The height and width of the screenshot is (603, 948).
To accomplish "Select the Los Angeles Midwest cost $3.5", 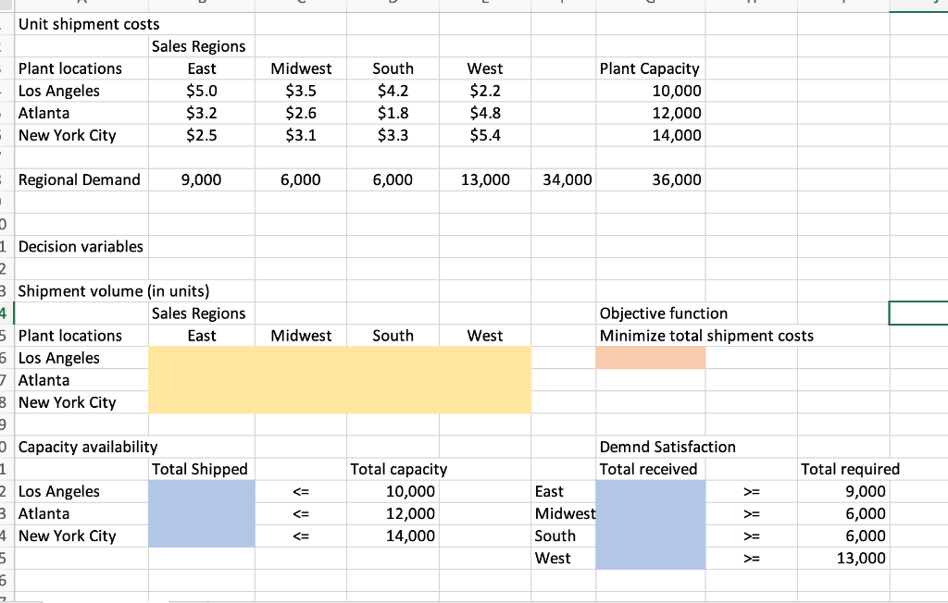I will point(301,92).
